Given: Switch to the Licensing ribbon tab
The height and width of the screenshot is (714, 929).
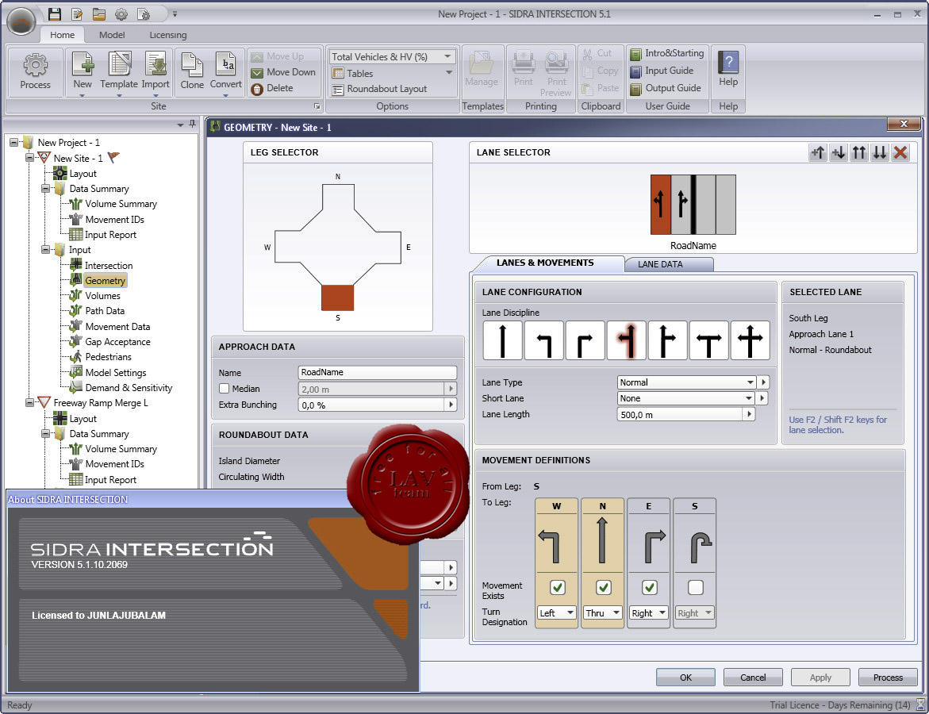Looking at the screenshot, I should [x=167, y=35].
